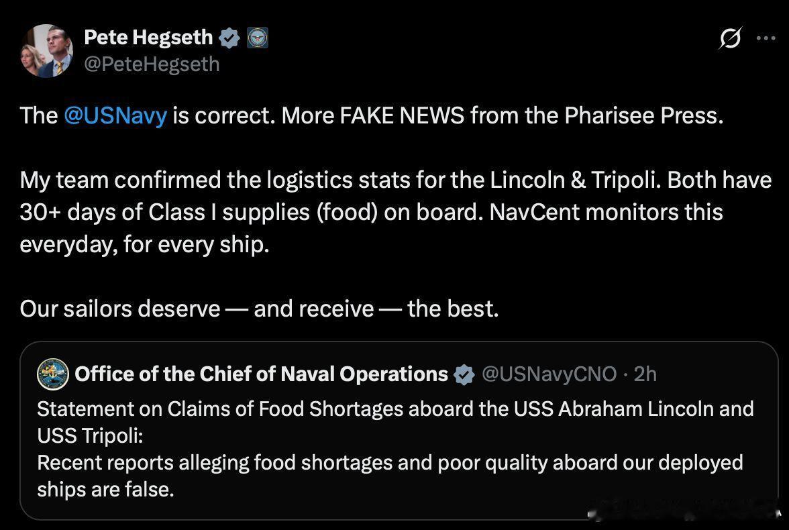
Task: Click the Grok slashed-circle icon
Action: [x=730, y=39]
